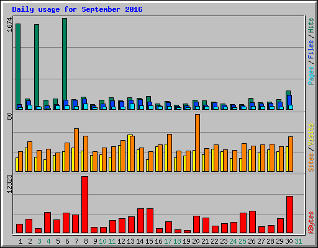Image resolution: width=318 pixels, height=248 pixels.
Task: Click green weekend day label 18
Action: point(177,241)
